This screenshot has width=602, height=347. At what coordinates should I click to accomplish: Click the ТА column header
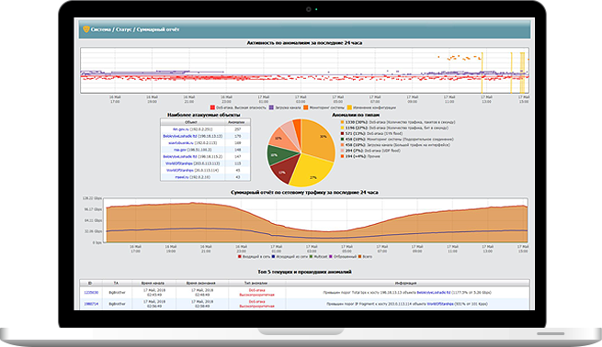(x=117, y=283)
